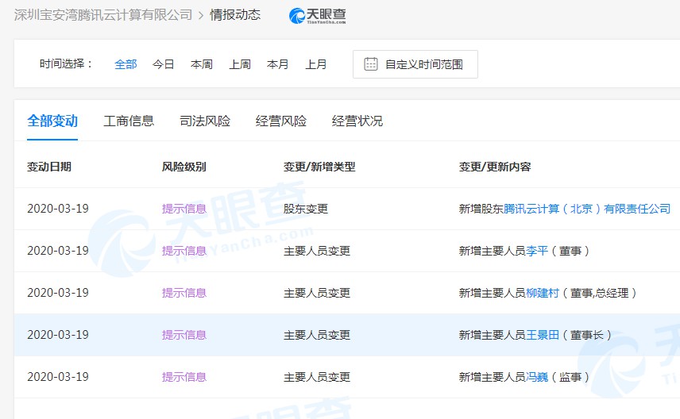
Task: Click the 风险级别 column header
Action: click(184, 167)
